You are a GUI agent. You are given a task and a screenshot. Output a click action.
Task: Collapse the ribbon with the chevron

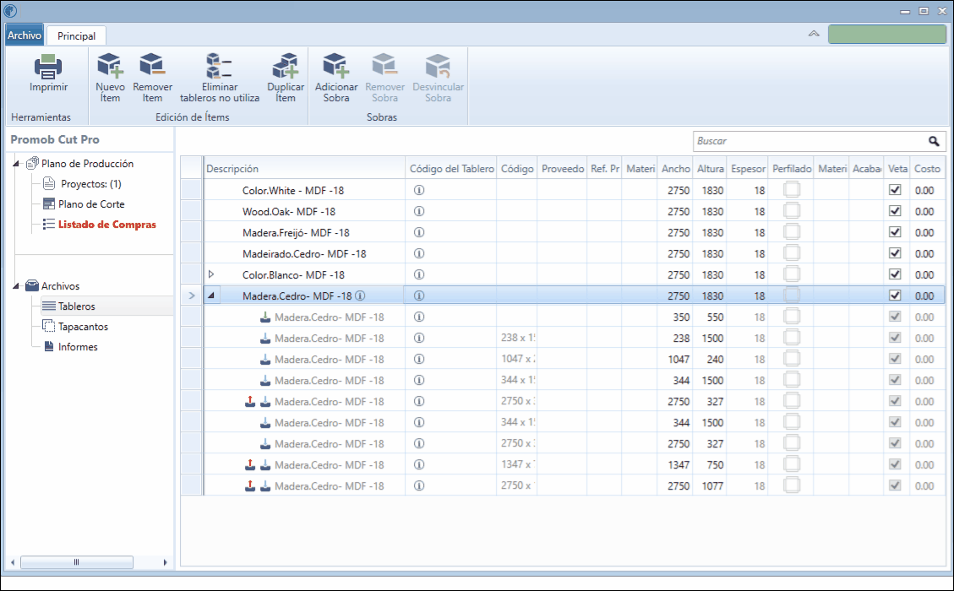[814, 34]
